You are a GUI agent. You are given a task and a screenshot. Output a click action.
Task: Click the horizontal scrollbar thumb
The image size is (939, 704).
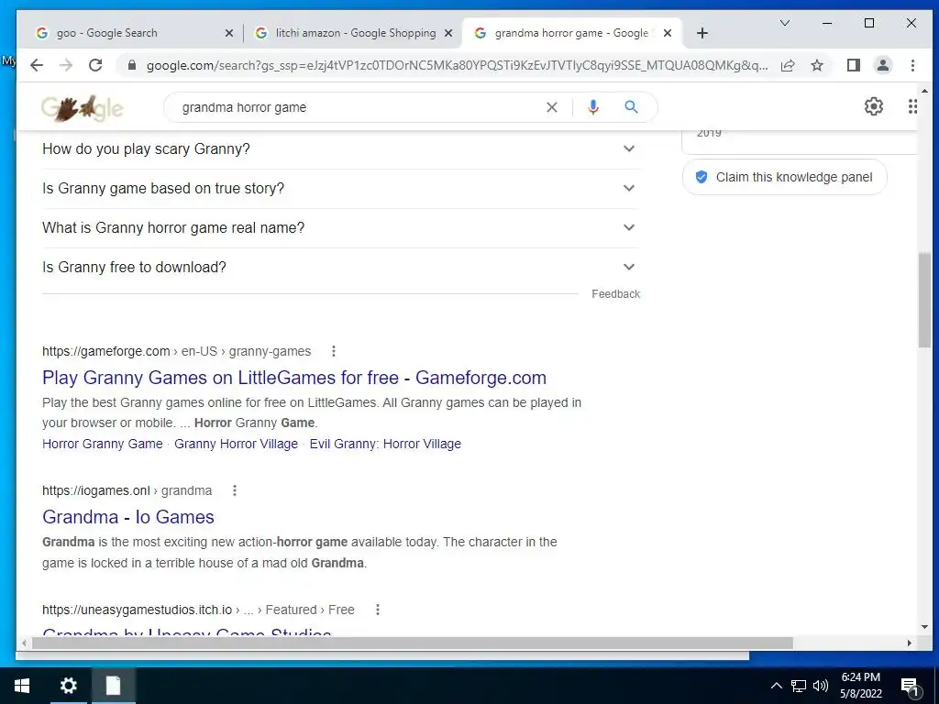click(413, 643)
